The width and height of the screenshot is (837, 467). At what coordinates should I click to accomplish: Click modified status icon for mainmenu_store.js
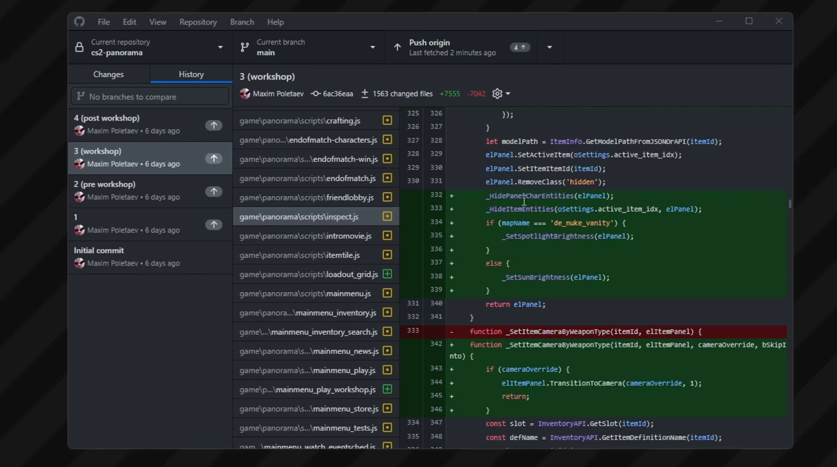tap(387, 408)
